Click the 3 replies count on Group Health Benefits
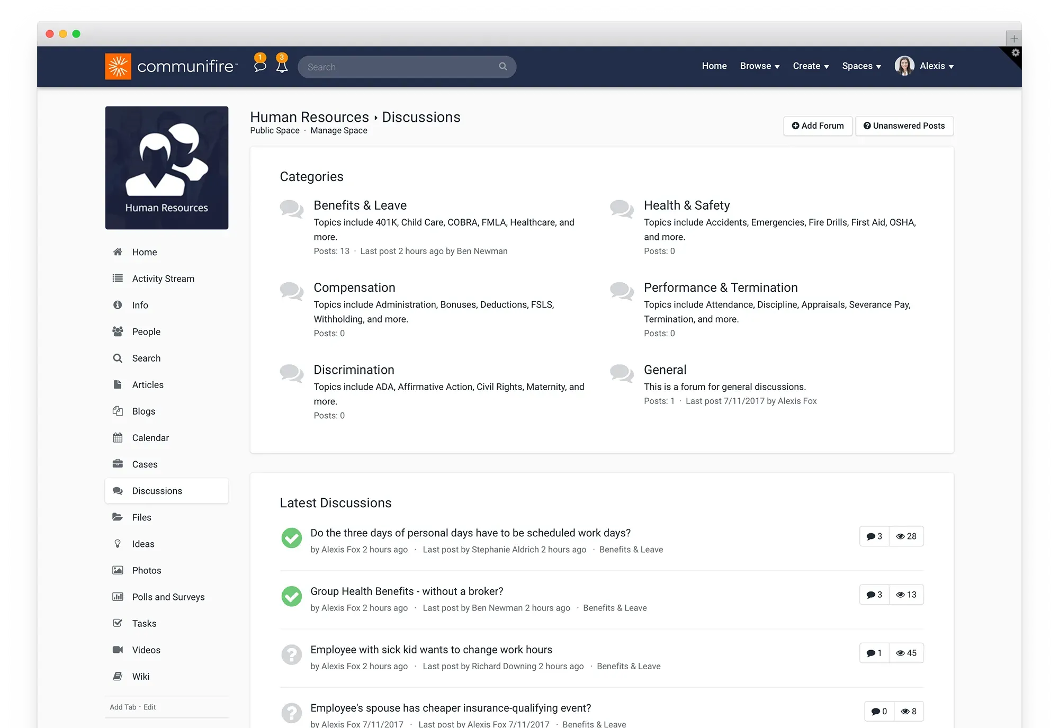 coord(874,595)
